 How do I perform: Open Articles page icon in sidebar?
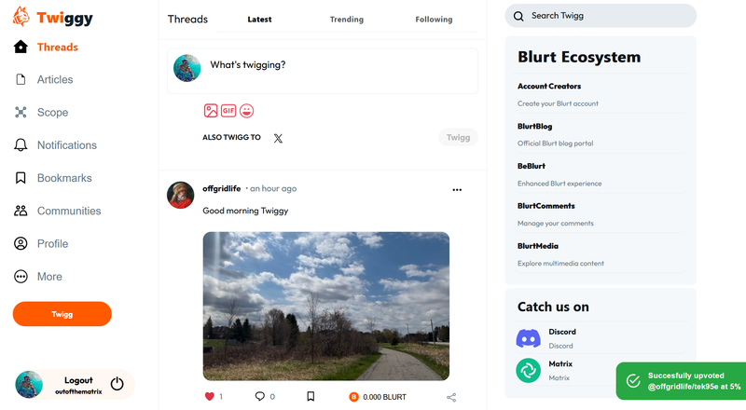point(21,79)
